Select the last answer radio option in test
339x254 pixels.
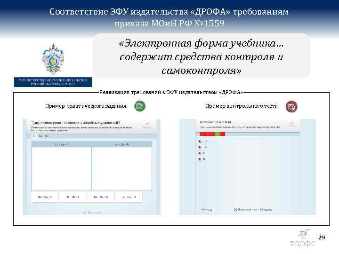tap(200, 159)
